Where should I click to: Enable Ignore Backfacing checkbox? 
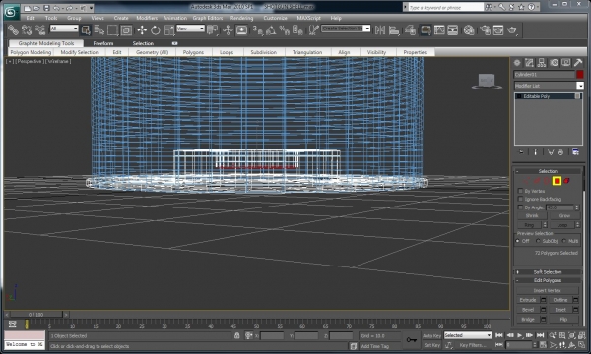pos(520,199)
